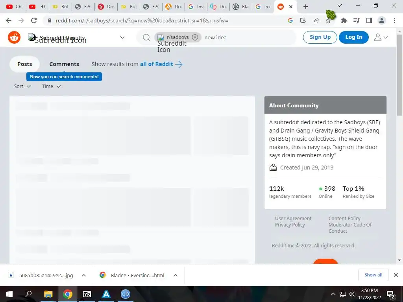Click the address bar URL
This screenshot has width=403, height=302.
pyautogui.click(x=142, y=20)
